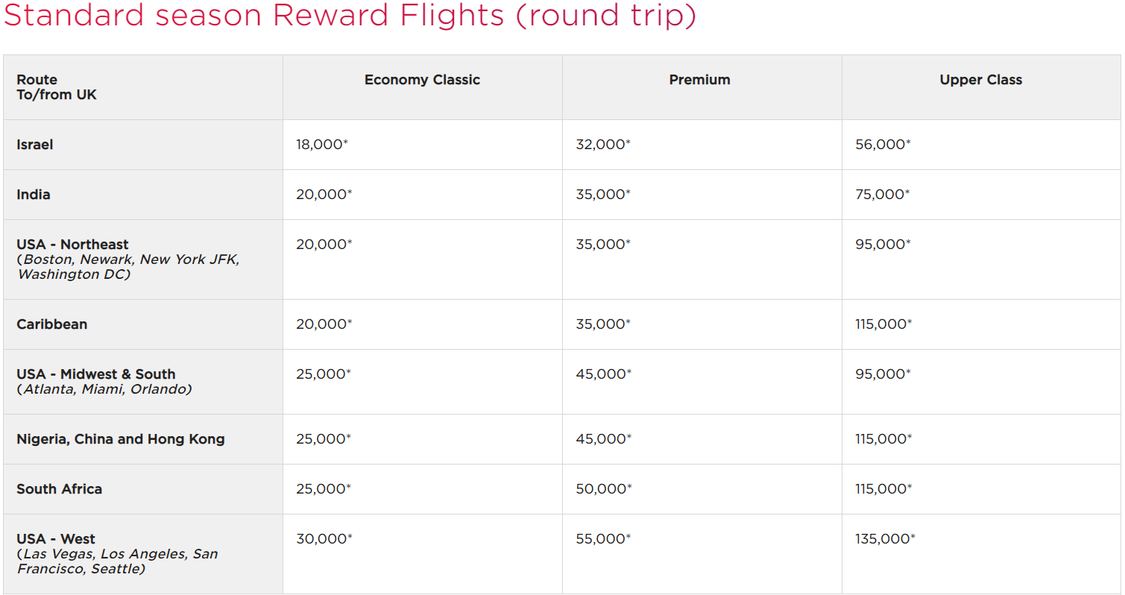Click USA - Midwest Premium 45,000 value

[604, 374]
